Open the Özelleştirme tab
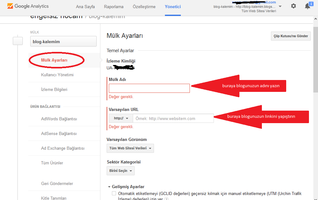This screenshot has height=200, width=318. click(144, 7)
